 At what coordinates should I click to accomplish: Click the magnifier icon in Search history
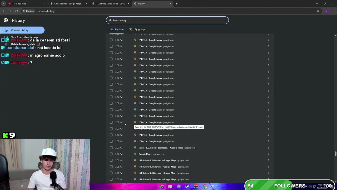click(x=110, y=20)
